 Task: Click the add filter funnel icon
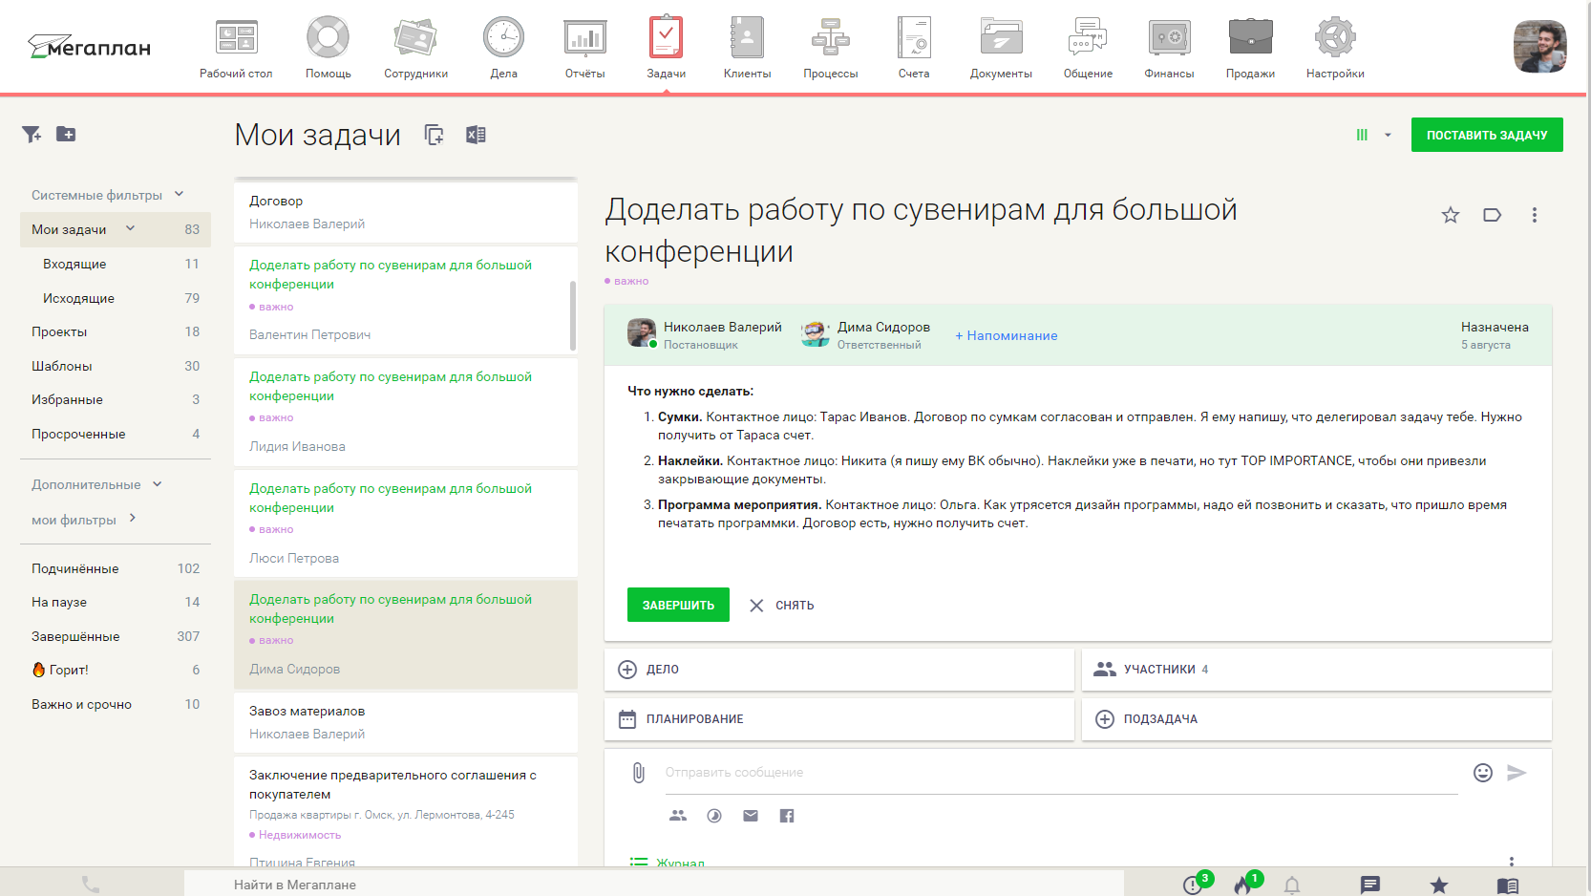point(32,135)
